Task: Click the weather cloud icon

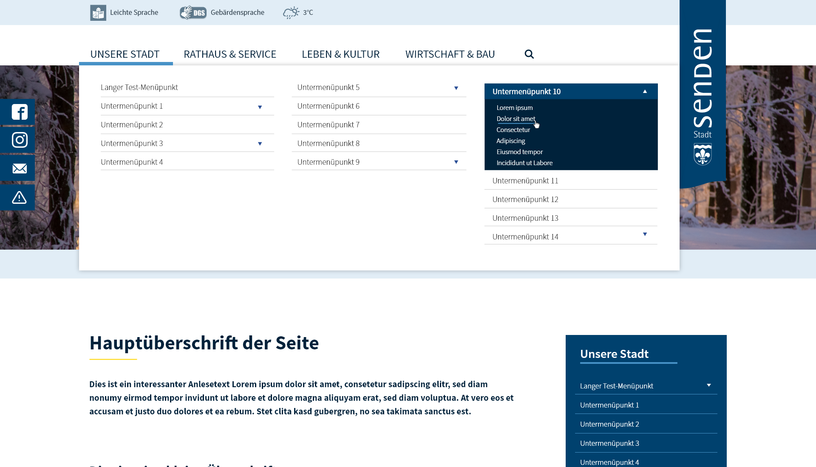Action: 291,13
